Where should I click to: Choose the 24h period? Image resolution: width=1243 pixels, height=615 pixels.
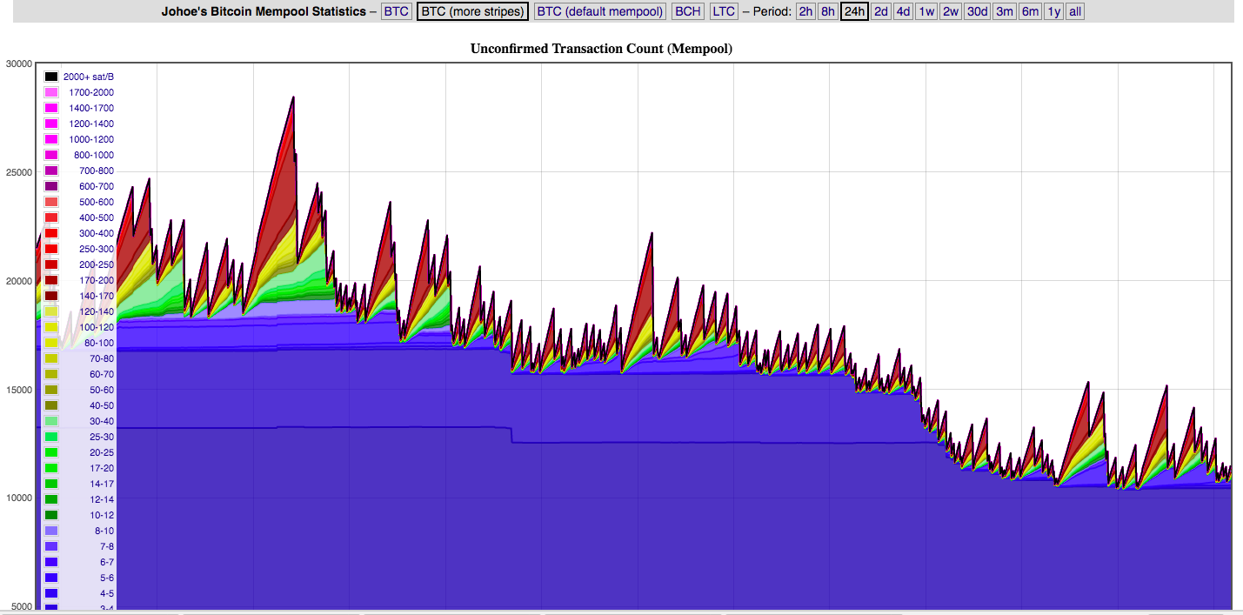coord(854,11)
